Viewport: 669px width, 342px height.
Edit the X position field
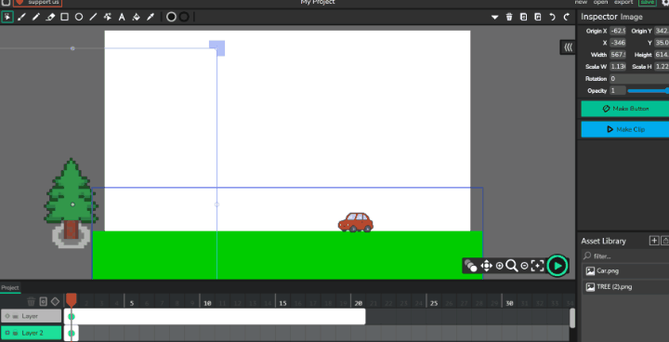click(x=618, y=43)
